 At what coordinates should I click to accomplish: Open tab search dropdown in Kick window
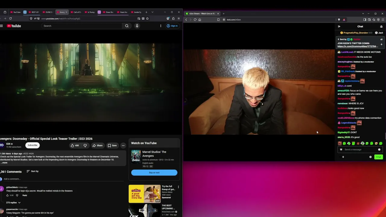(362, 14)
